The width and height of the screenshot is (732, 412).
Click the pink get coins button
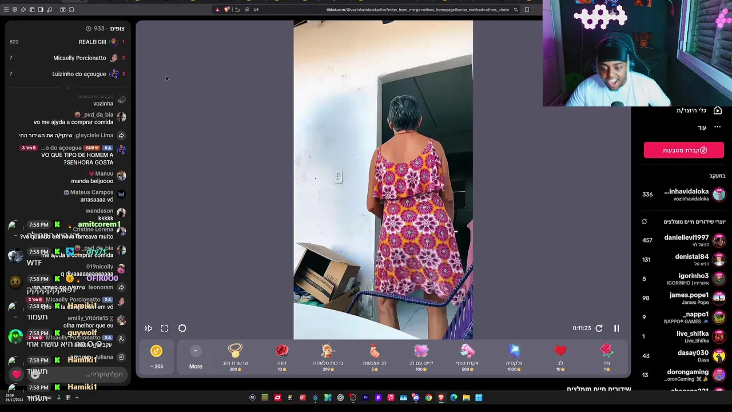(684, 150)
